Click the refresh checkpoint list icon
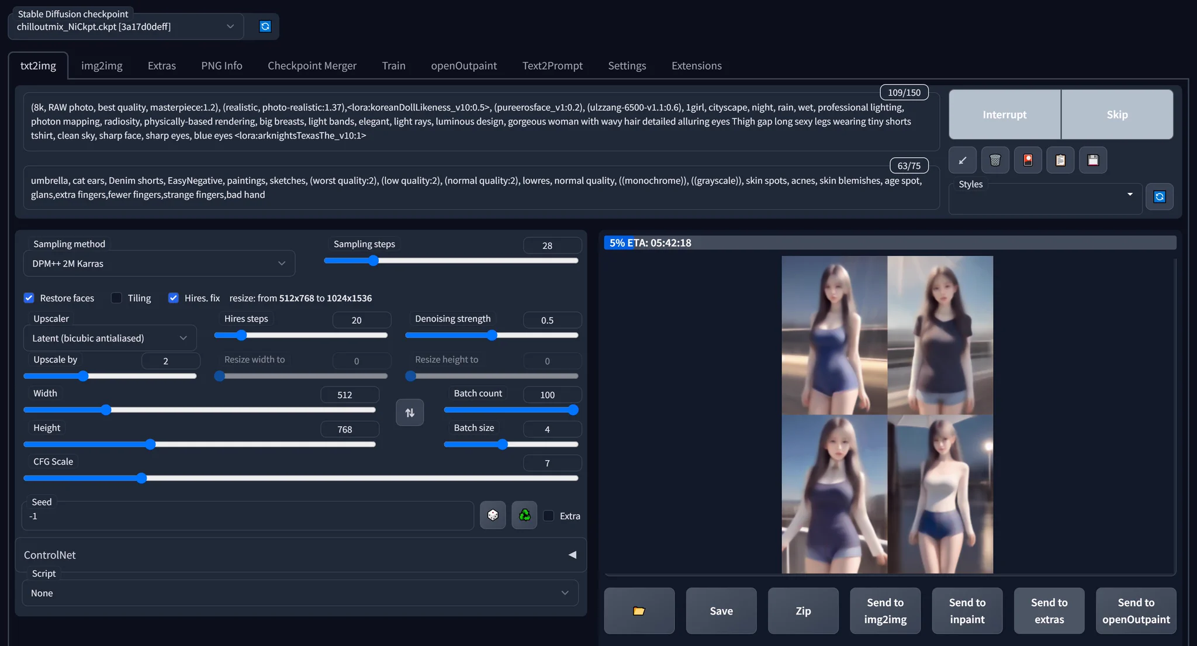This screenshot has height=646, width=1197. (265, 26)
